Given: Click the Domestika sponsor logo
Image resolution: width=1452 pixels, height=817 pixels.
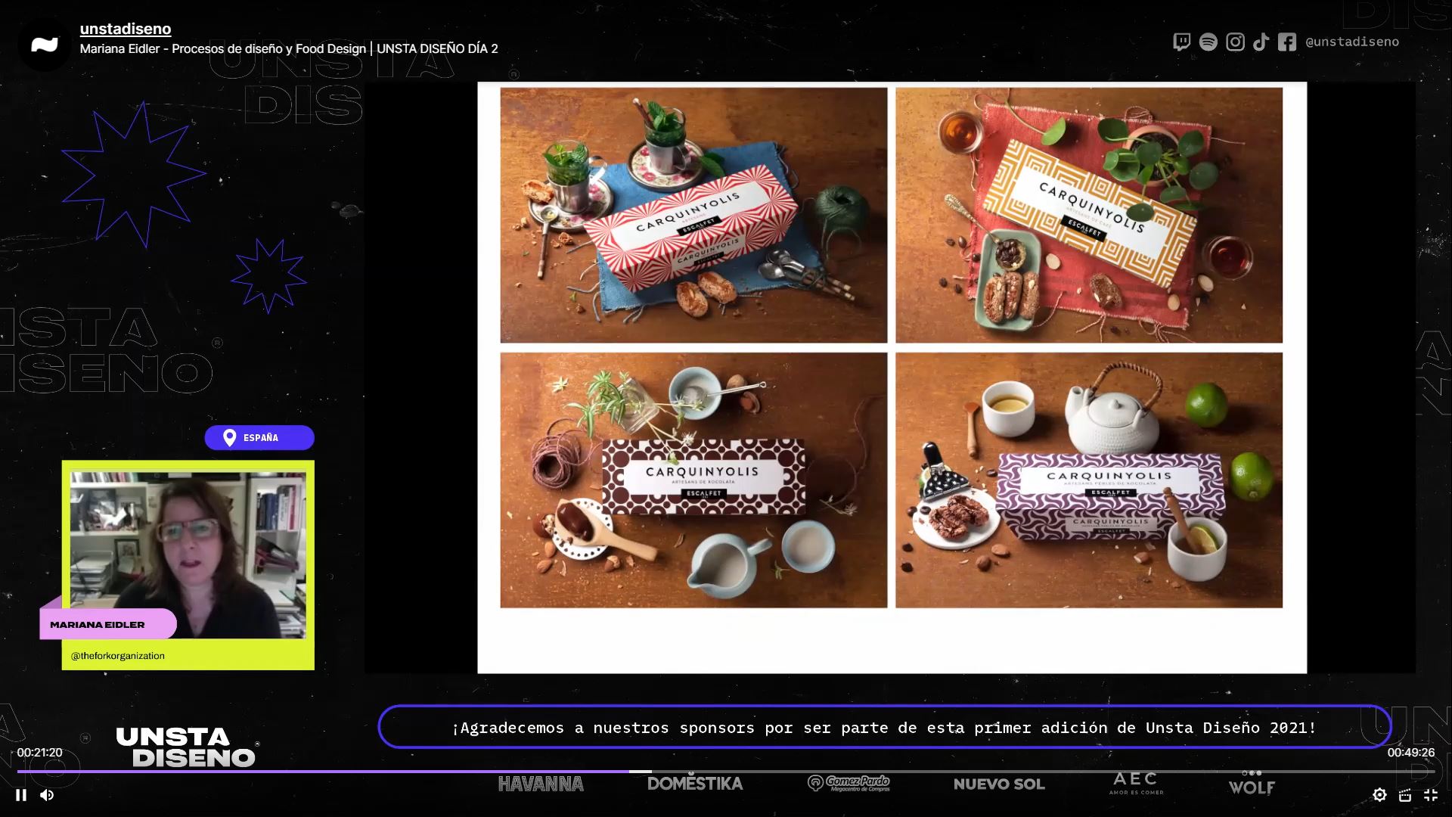Looking at the screenshot, I should pyautogui.click(x=695, y=784).
